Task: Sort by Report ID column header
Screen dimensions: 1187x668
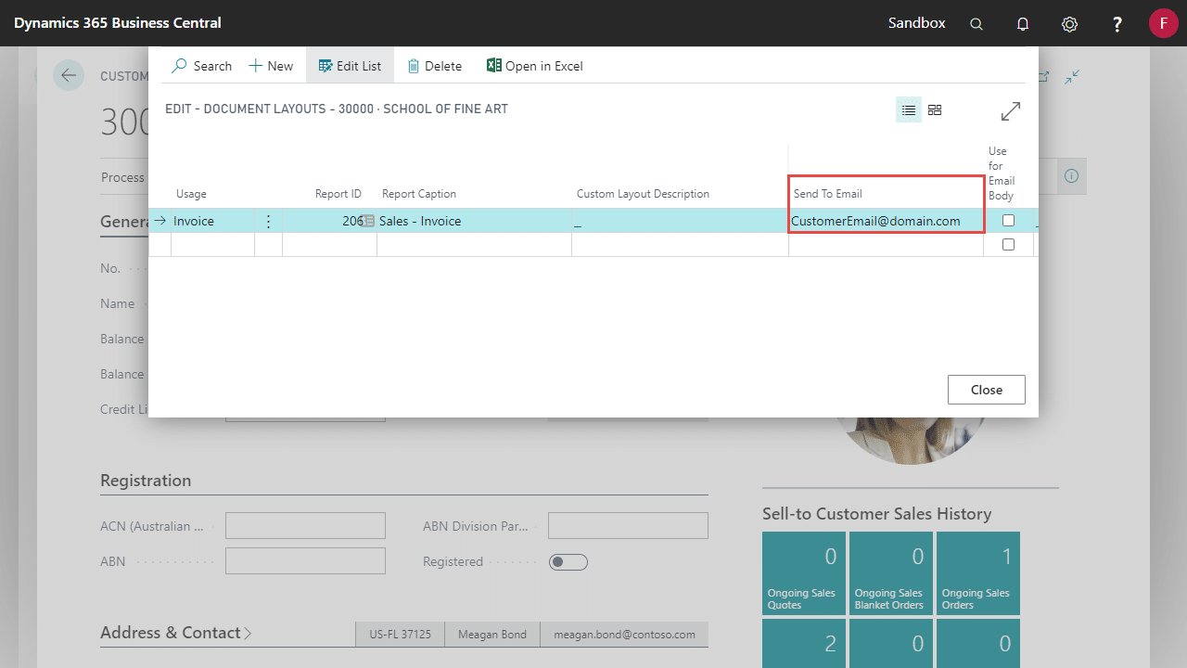Action: click(338, 194)
